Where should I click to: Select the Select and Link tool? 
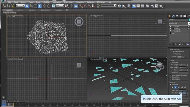4,6
